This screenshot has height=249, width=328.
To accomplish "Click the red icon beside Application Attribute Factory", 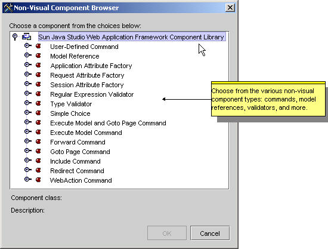I will [38, 65].
